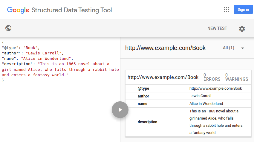Click the Sign in button
254x142 pixels.
[x=243, y=9]
